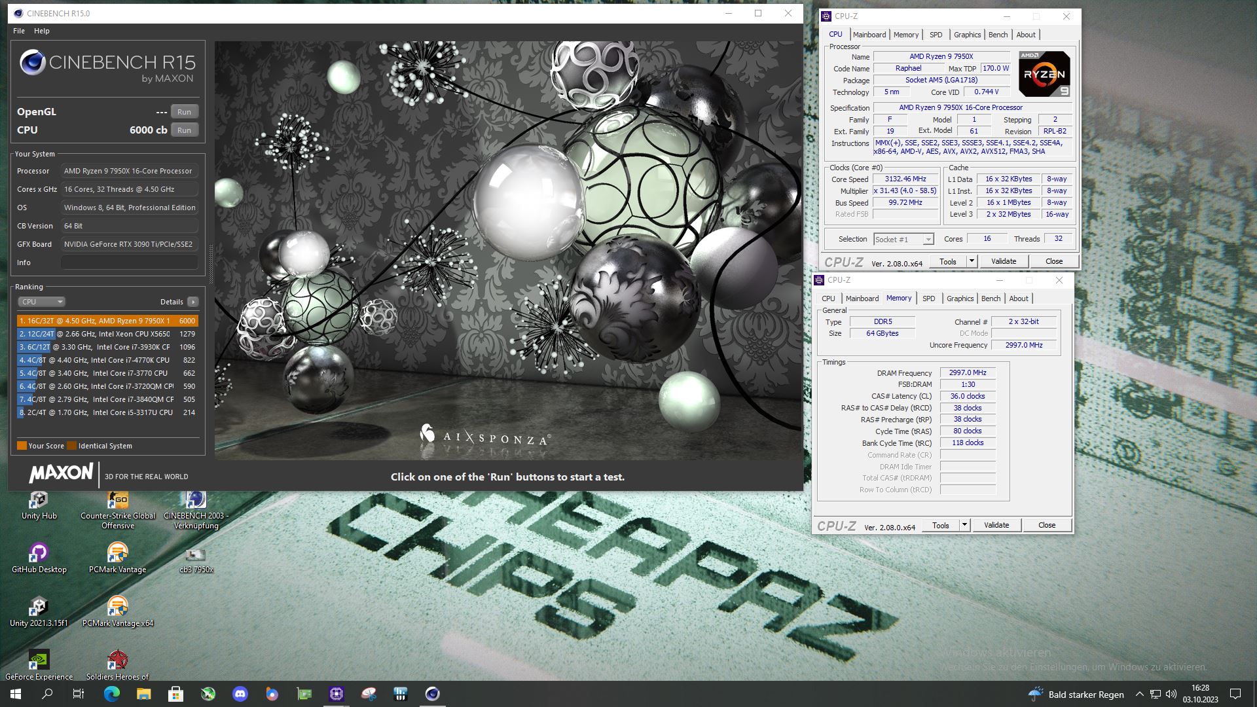This screenshot has height=707, width=1257.
Task: Switch to Graphics tab in upper CPU-Z window
Action: point(967,35)
